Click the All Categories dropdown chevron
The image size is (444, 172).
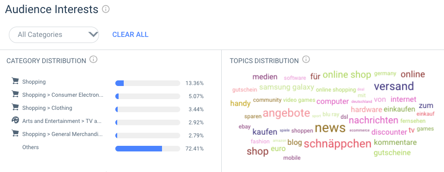click(x=93, y=35)
